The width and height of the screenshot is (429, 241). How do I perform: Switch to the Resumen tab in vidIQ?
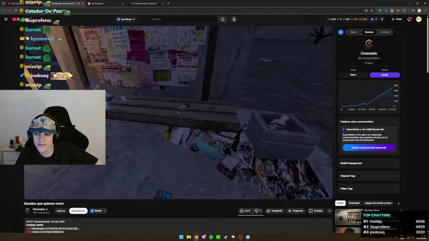(x=369, y=32)
